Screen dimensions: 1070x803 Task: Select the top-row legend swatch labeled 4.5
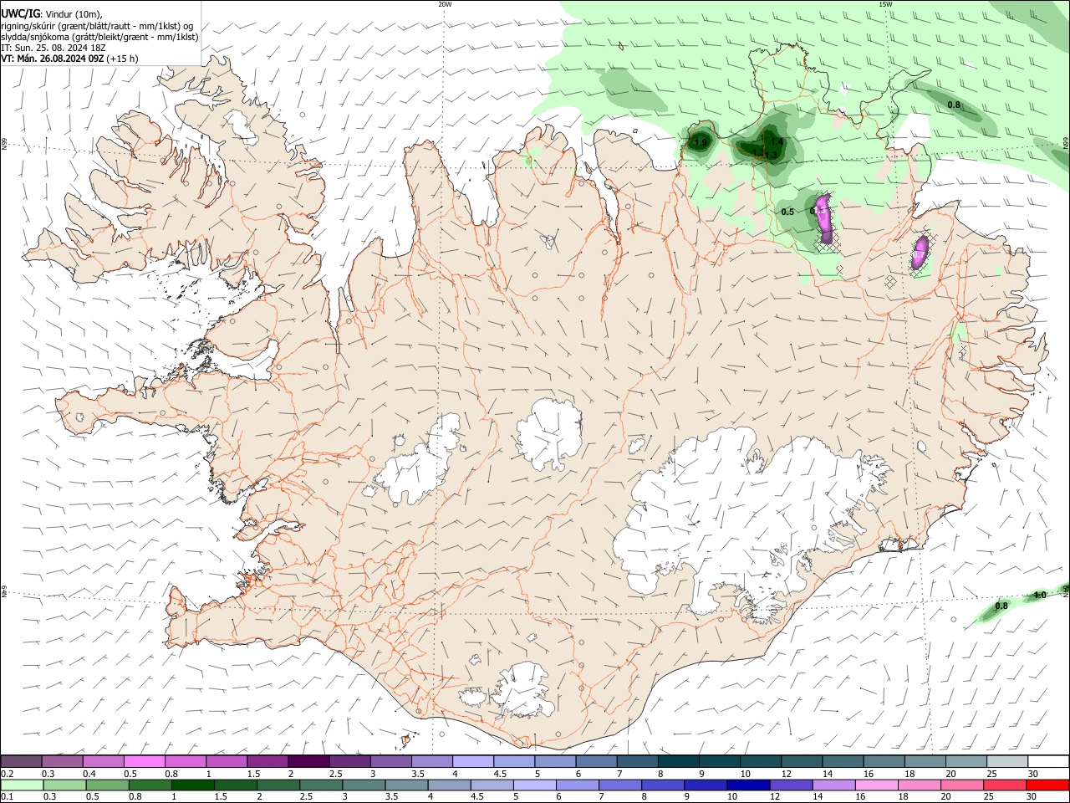513,762
